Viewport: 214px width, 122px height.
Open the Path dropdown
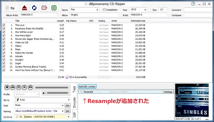(x=63, y=106)
